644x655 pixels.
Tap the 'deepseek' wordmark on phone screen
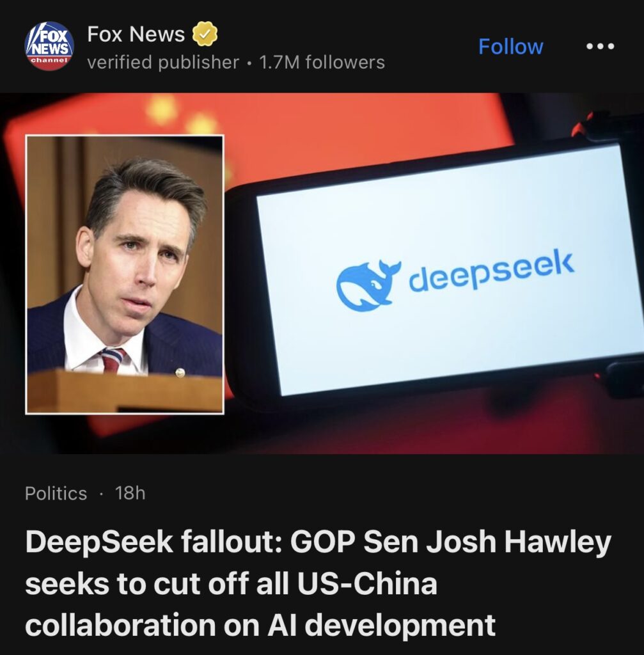tap(491, 272)
